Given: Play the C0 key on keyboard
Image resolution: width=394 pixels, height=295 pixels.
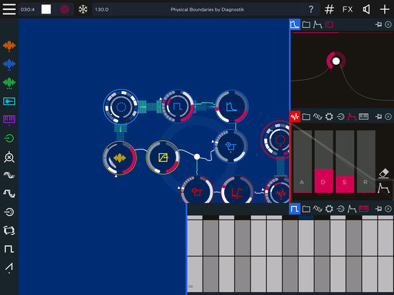Looking at the screenshot, I should (x=195, y=274).
